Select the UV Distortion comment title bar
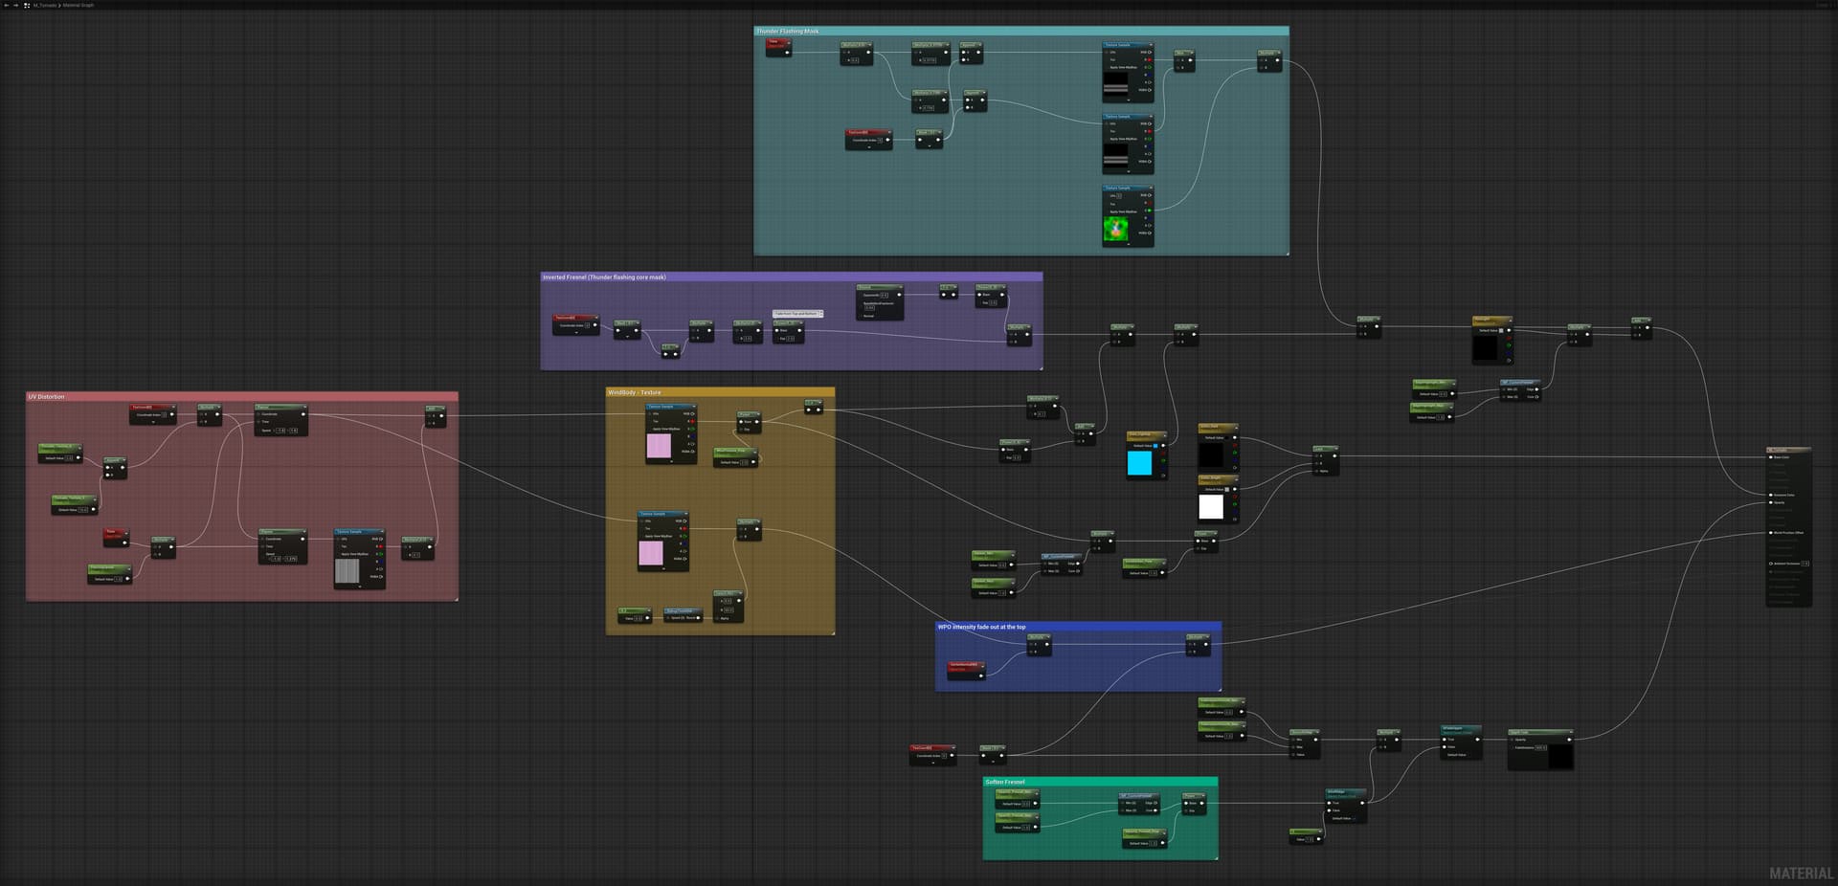The width and height of the screenshot is (1838, 886). click(241, 396)
